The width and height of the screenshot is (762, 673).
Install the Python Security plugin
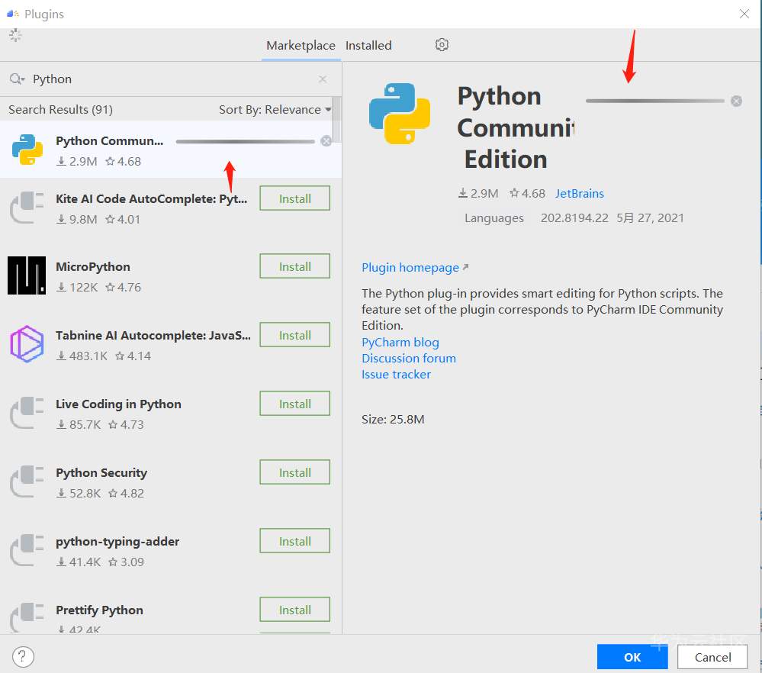coord(295,472)
